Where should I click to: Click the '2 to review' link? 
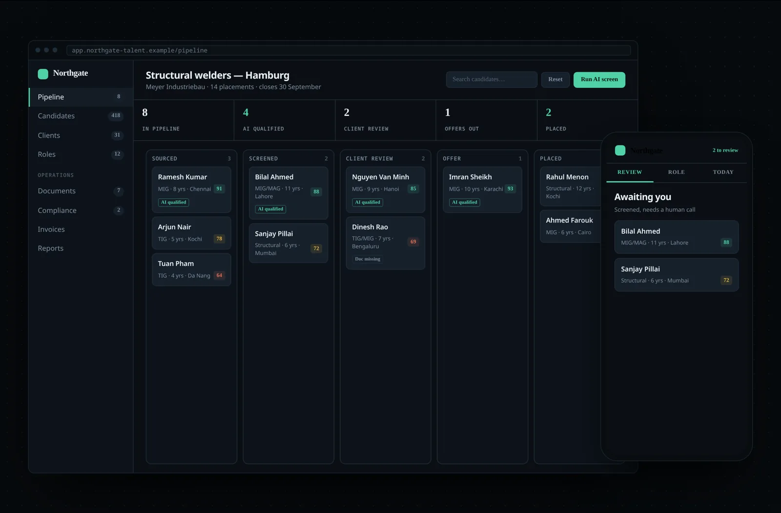pos(725,150)
